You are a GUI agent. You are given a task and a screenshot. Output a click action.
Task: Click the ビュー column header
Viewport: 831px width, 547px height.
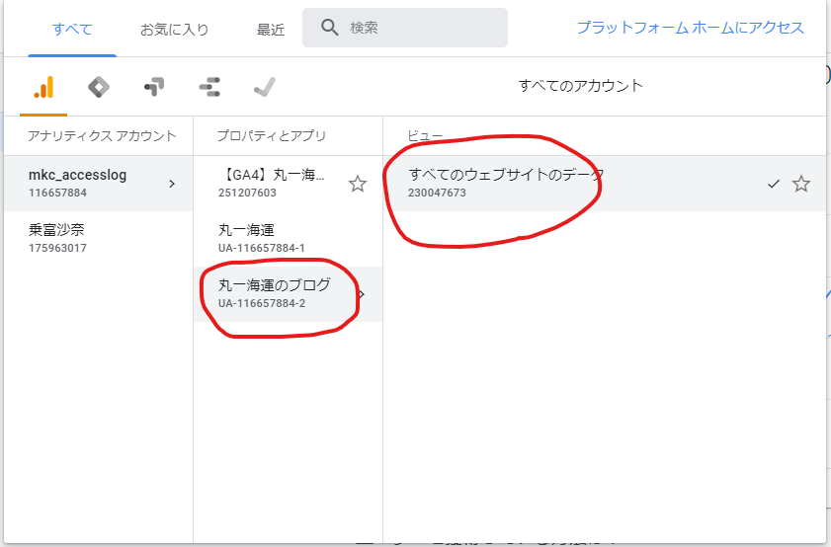coord(425,136)
